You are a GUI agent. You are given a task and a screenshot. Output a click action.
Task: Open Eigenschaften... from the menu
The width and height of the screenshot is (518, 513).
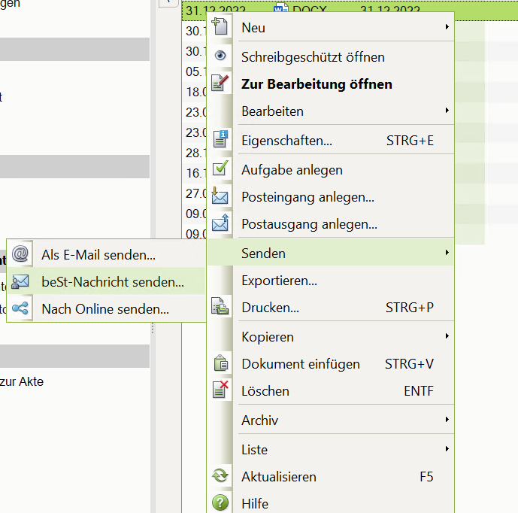(331, 141)
